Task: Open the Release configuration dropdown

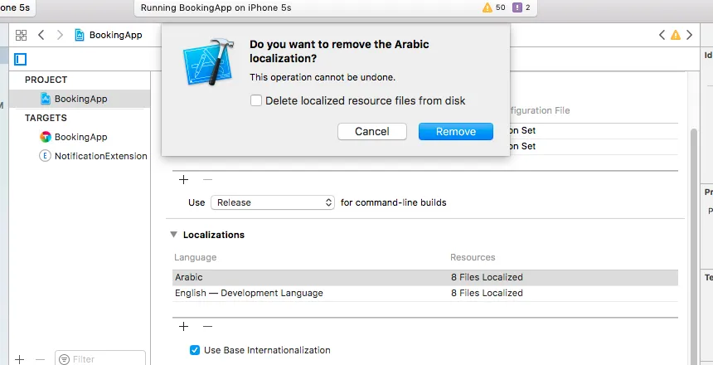Action: (272, 202)
